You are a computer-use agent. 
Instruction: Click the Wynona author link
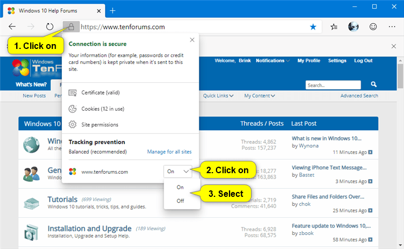pyautogui.click(x=309, y=146)
